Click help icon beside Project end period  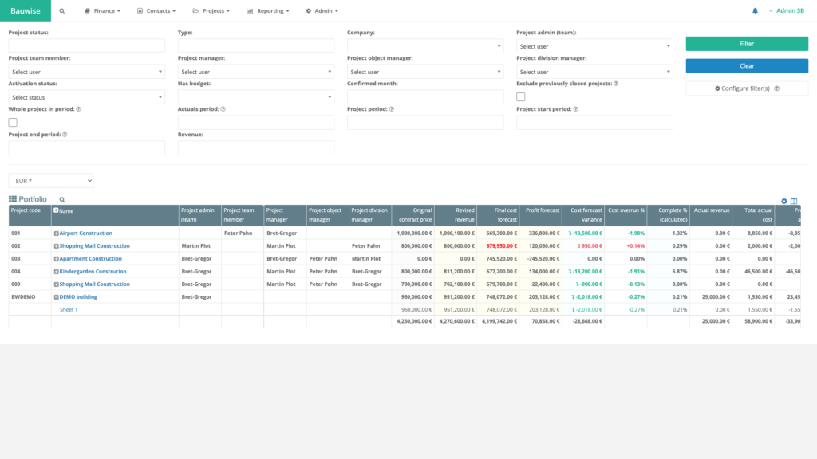click(x=65, y=135)
